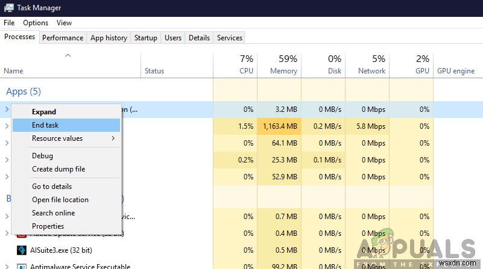Image resolution: width=483 pixels, height=269 pixels.
Task: Click the Apps (5) group heading
Action: click(x=24, y=91)
